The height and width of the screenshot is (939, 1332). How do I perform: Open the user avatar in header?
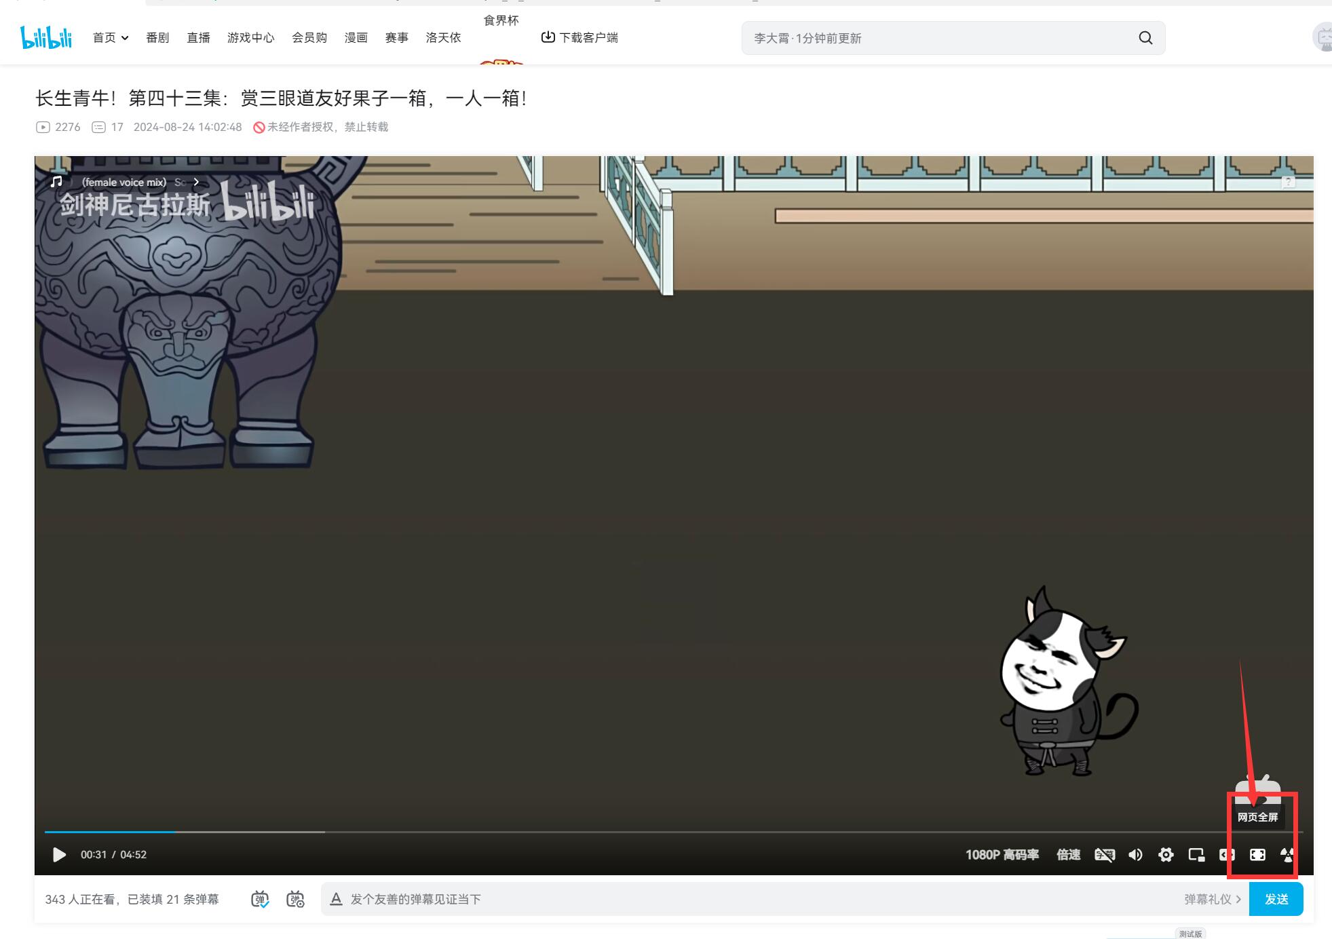click(1323, 37)
